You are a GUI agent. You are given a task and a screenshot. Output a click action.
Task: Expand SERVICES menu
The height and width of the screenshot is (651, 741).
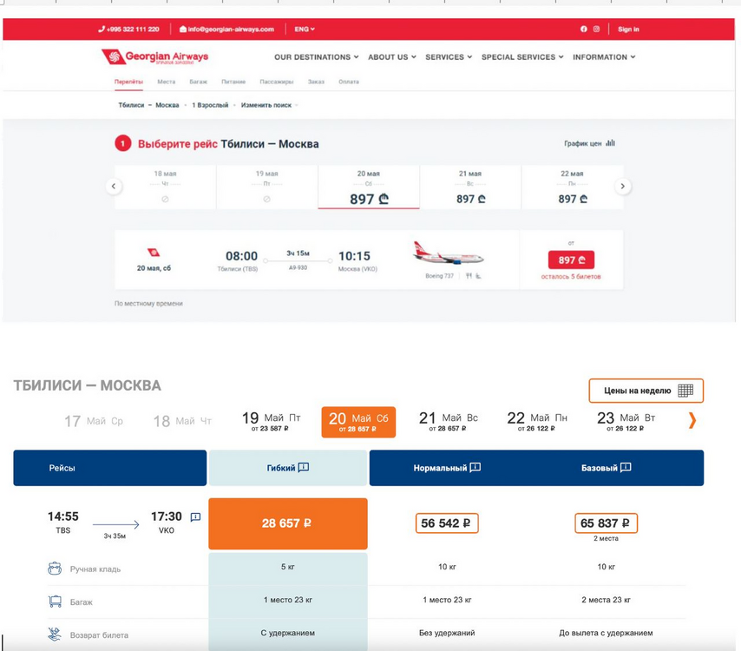[x=449, y=56]
